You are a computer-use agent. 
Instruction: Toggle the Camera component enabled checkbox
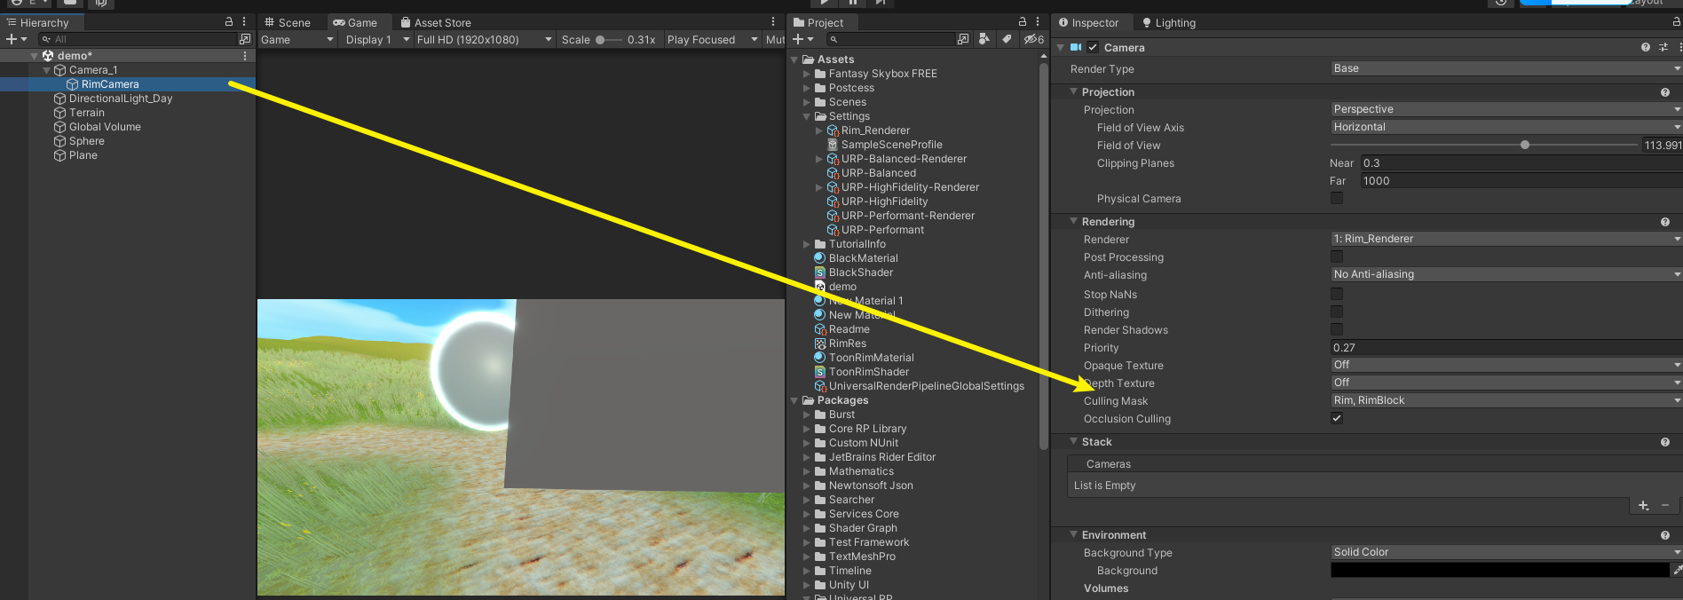1093,47
